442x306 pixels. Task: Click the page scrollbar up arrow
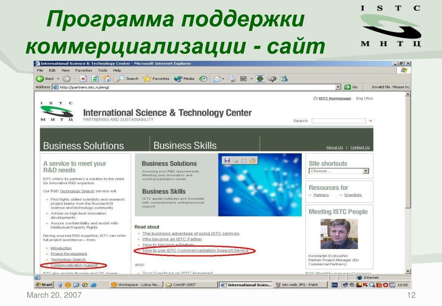pyautogui.click(x=408, y=94)
